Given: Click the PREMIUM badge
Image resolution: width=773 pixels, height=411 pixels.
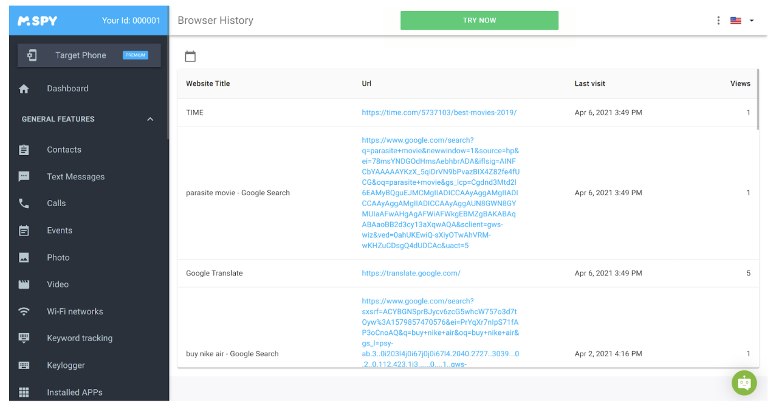Looking at the screenshot, I should click(x=136, y=55).
